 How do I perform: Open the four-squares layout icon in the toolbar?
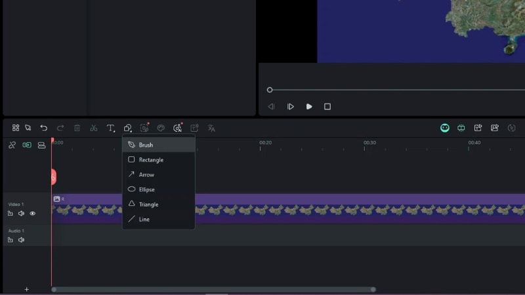15,128
